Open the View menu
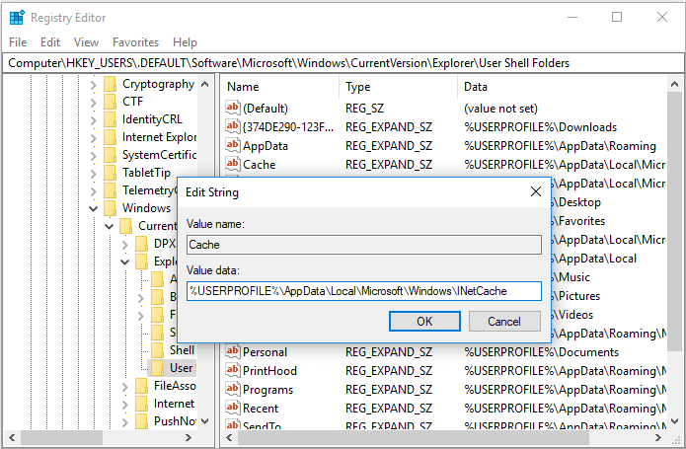 86,42
